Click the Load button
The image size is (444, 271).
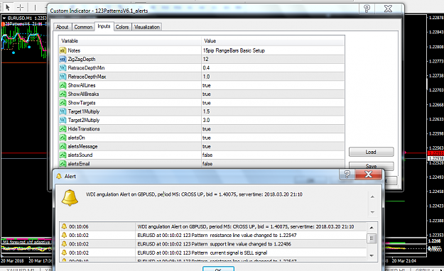tap(371, 152)
